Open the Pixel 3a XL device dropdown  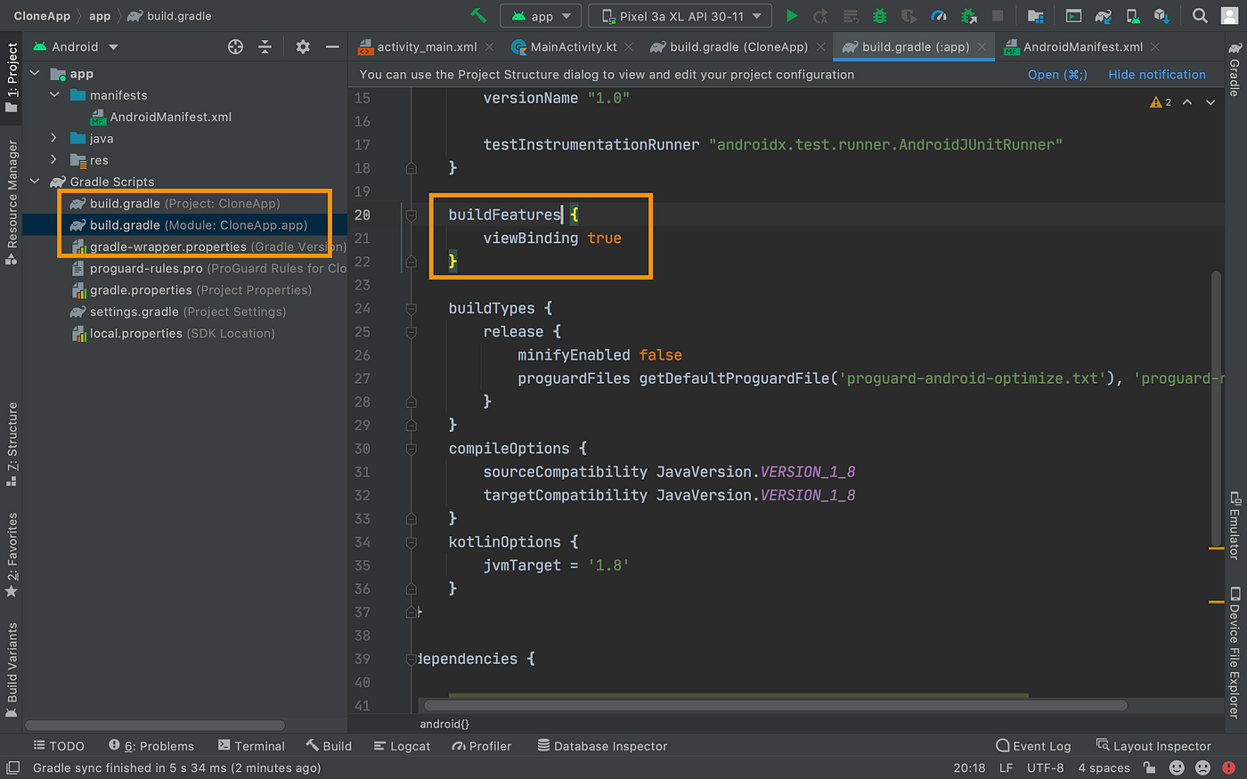[681, 16]
